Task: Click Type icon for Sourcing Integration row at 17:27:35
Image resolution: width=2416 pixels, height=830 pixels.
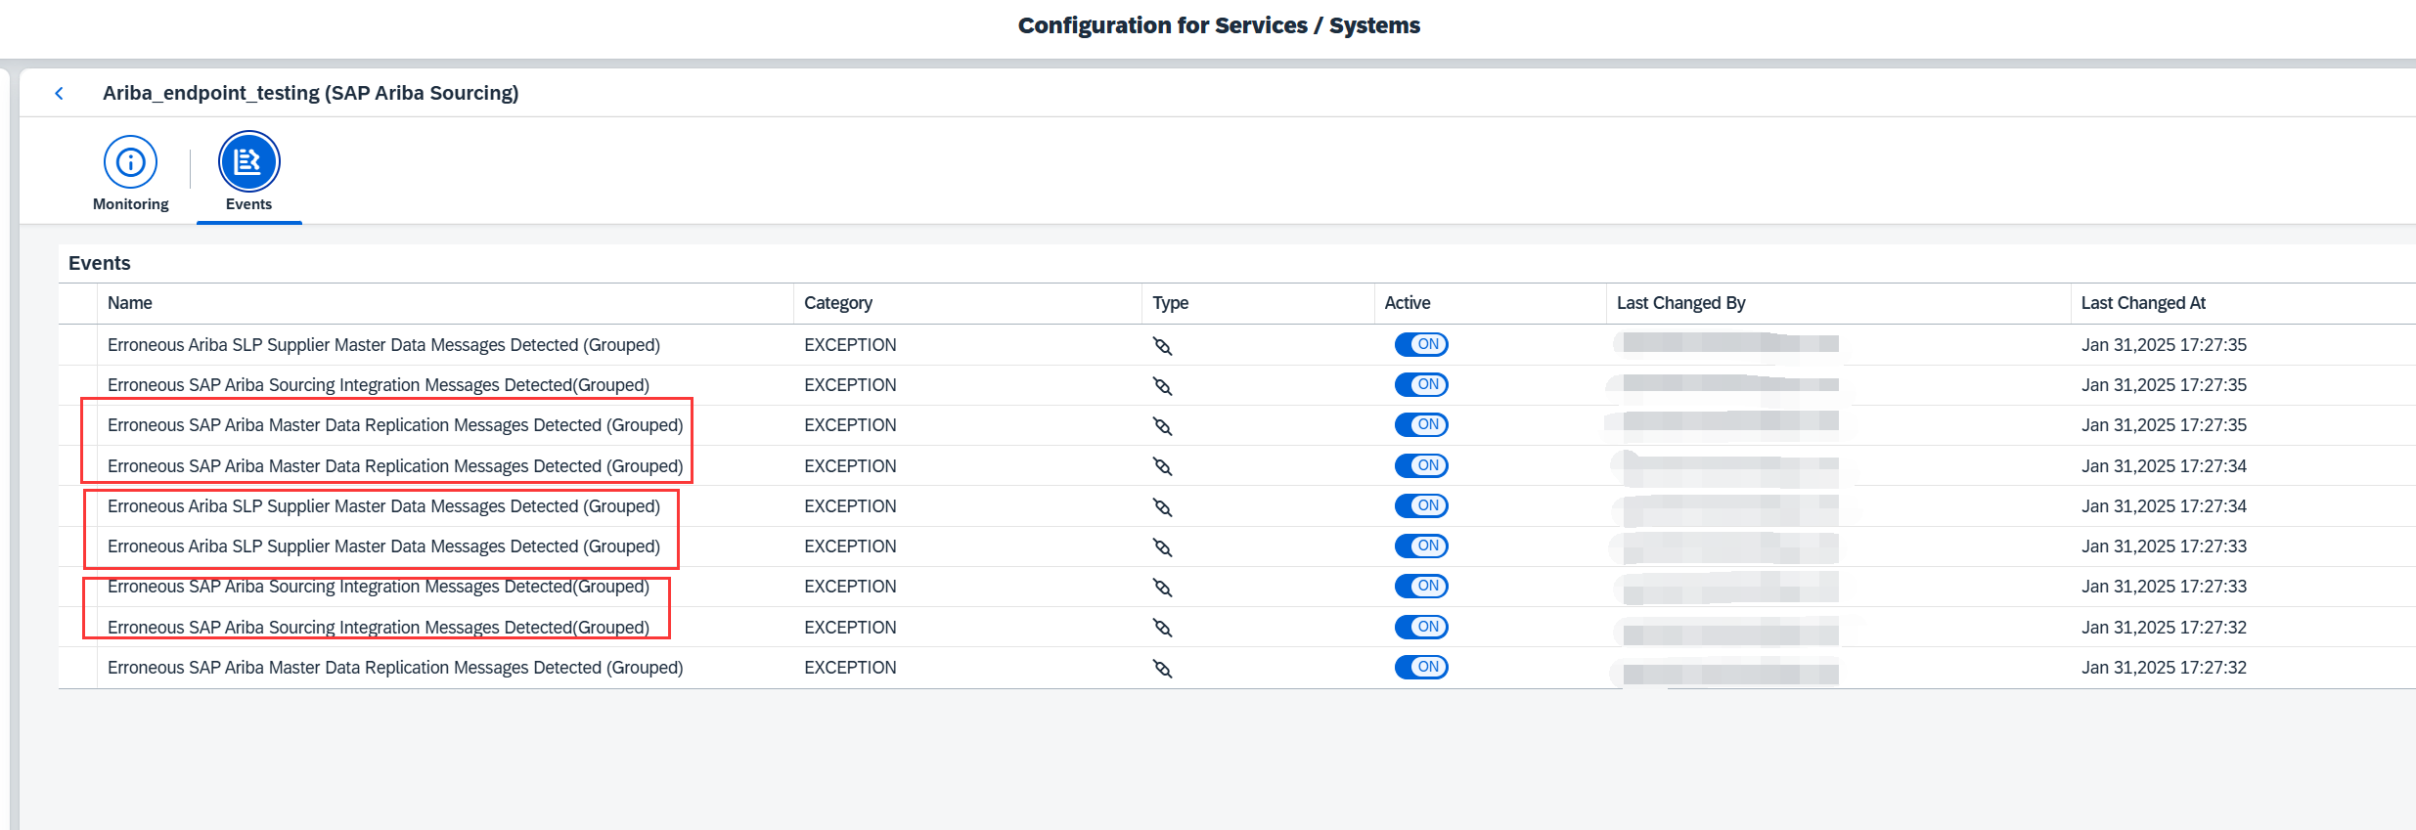Action: coord(1162,386)
